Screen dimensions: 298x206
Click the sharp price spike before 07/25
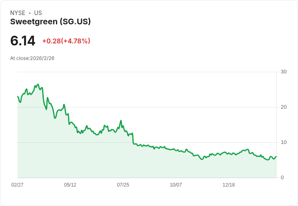[x=121, y=120]
